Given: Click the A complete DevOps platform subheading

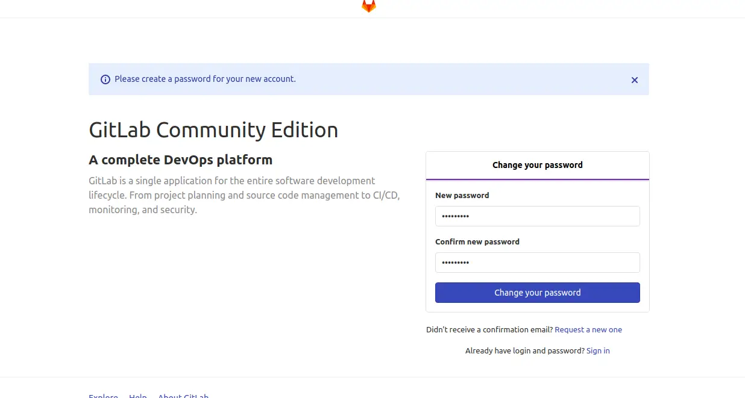Looking at the screenshot, I should click(x=180, y=160).
